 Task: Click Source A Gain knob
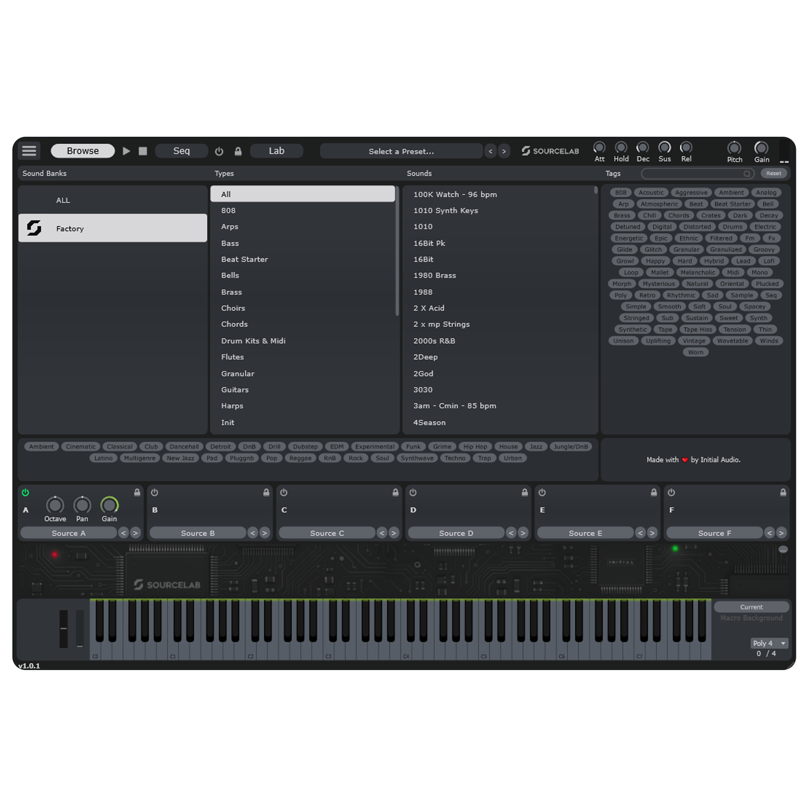[x=109, y=505]
